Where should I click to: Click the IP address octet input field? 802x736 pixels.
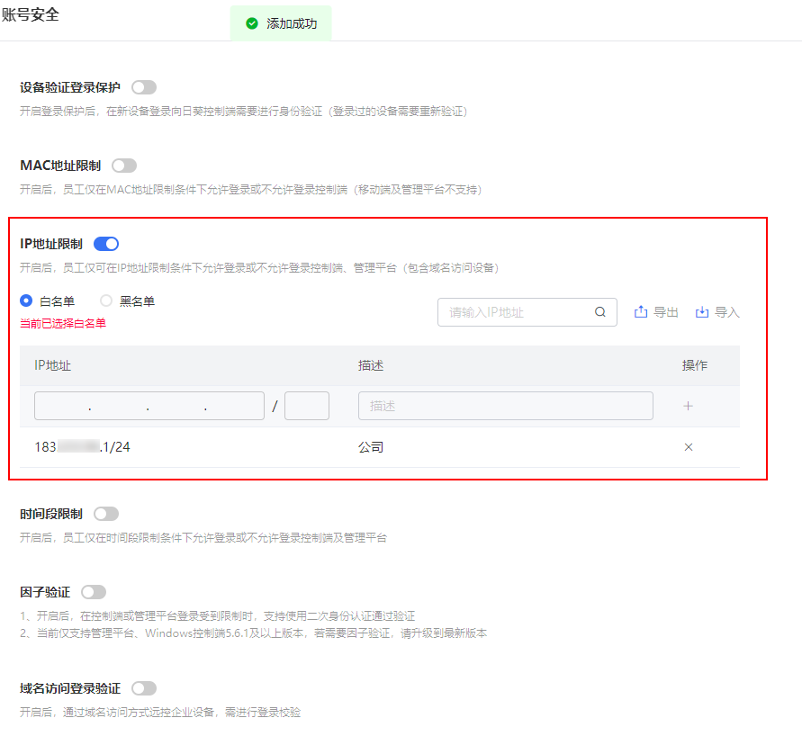click(x=149, y=406)
